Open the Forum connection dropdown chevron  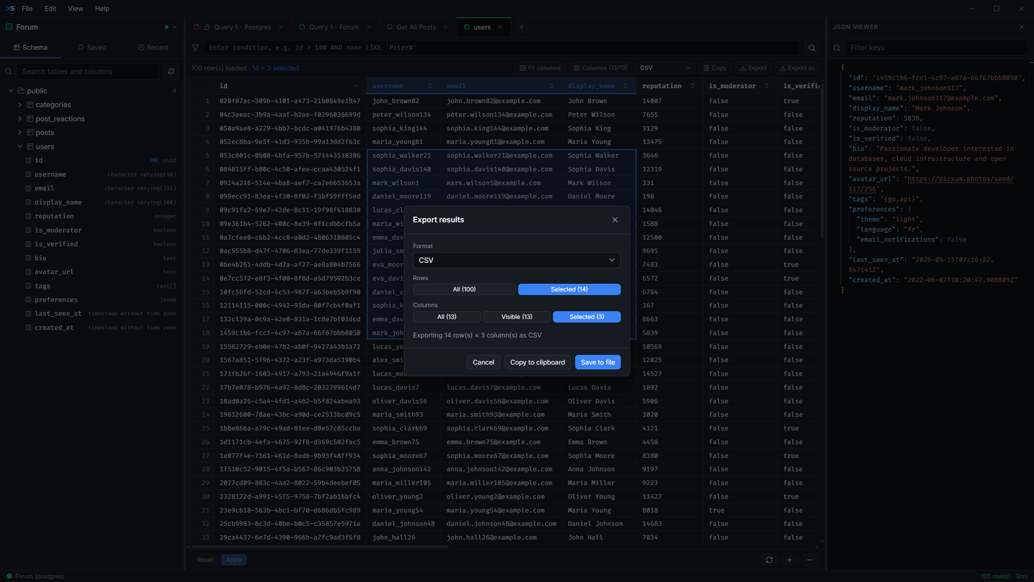pyautogui.click(x=175, y=27)
